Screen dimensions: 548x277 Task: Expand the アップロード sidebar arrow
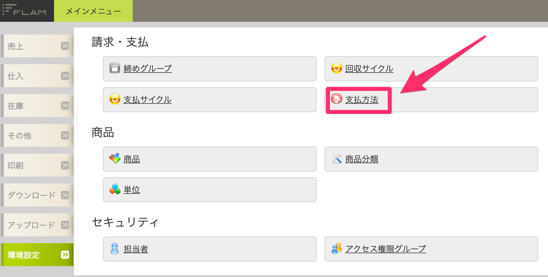(65, 225)
